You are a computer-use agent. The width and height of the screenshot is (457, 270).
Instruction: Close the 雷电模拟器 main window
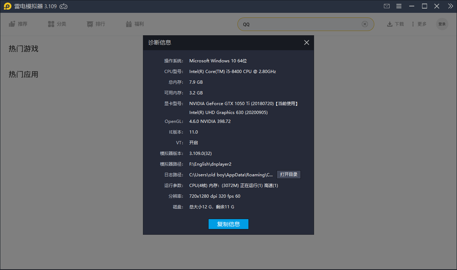(437, 6)
